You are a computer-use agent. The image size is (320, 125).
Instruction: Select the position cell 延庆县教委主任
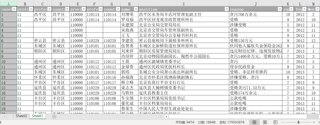[184, 93]
